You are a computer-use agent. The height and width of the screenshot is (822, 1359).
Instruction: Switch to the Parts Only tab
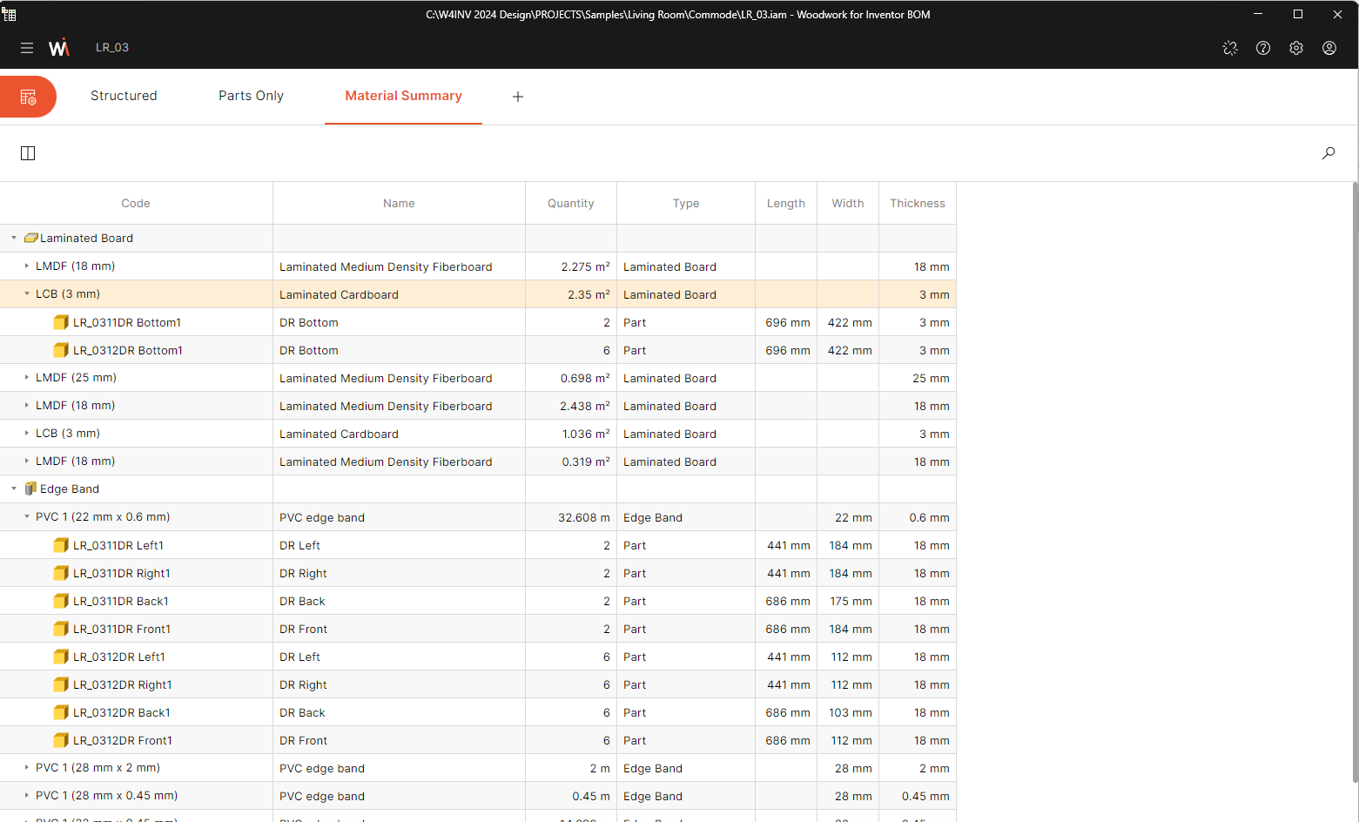[251, 96]
